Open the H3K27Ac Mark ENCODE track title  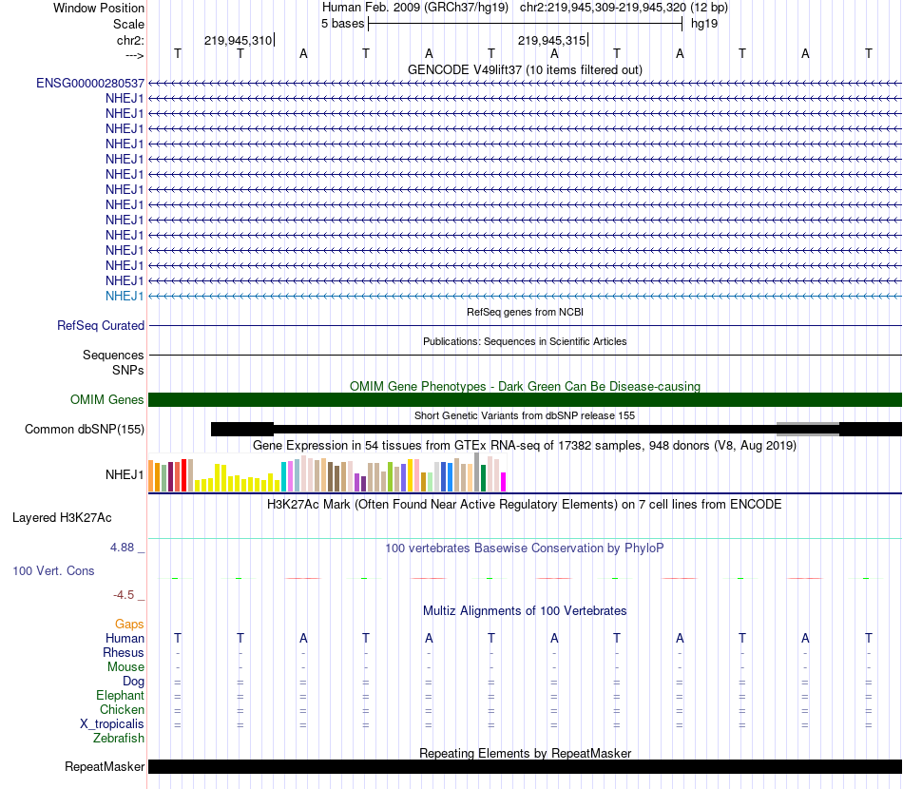(x=525, y=505)
